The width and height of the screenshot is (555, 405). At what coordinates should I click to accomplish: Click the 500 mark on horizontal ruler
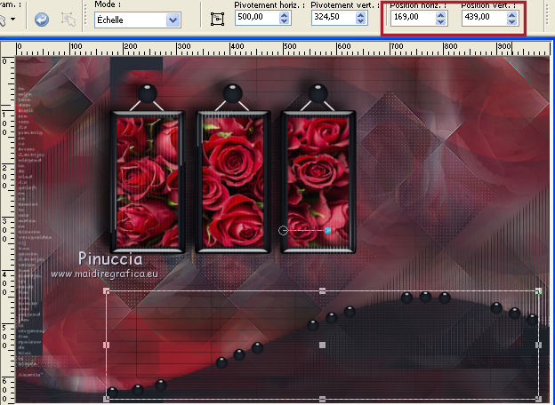click(290, 46)
